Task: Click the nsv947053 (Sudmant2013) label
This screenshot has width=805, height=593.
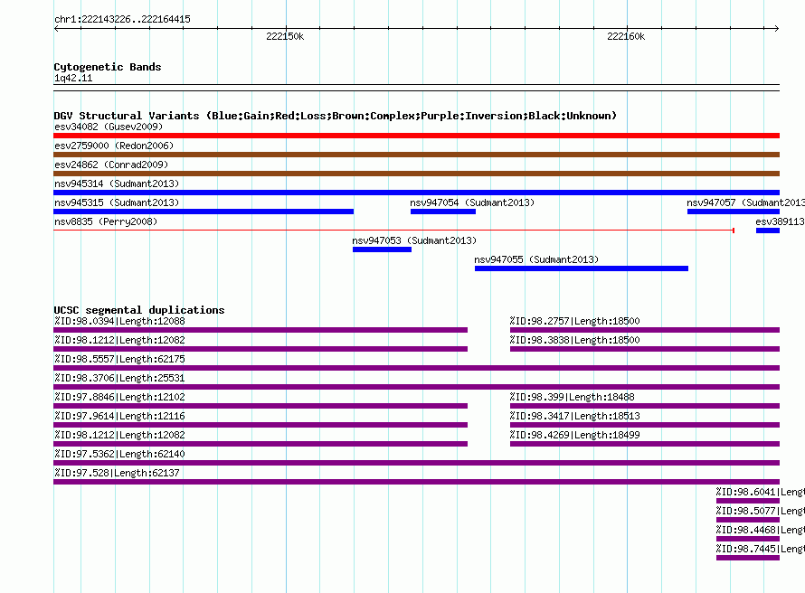Action: click(x=414, y=240)
